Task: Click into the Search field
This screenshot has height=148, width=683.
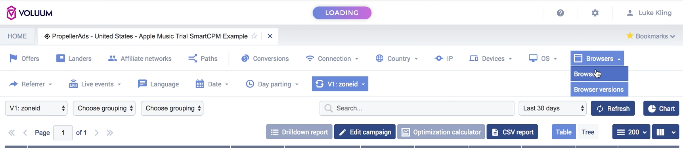Action: point(417,108)
